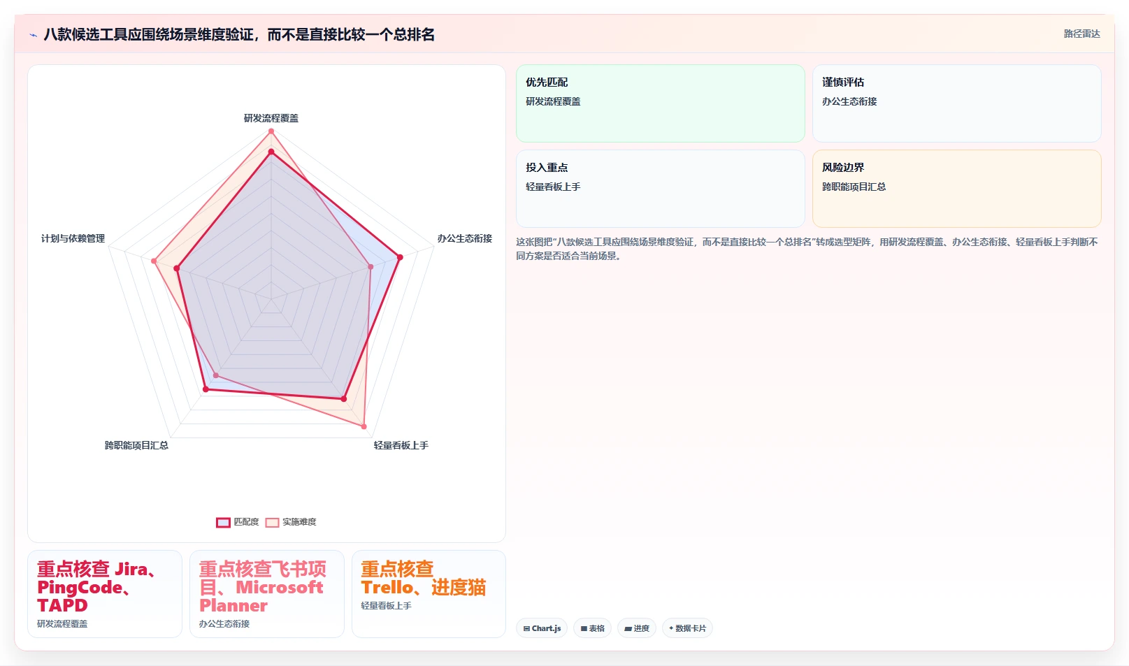Open the 谨慎评估 card

coord(957,103)
